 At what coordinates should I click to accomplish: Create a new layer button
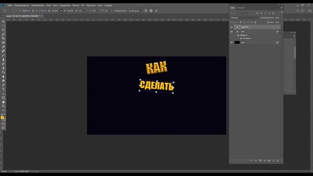click(273, 160)
